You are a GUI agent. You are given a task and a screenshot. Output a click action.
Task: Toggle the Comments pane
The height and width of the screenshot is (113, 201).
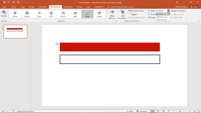pos(142,111)
